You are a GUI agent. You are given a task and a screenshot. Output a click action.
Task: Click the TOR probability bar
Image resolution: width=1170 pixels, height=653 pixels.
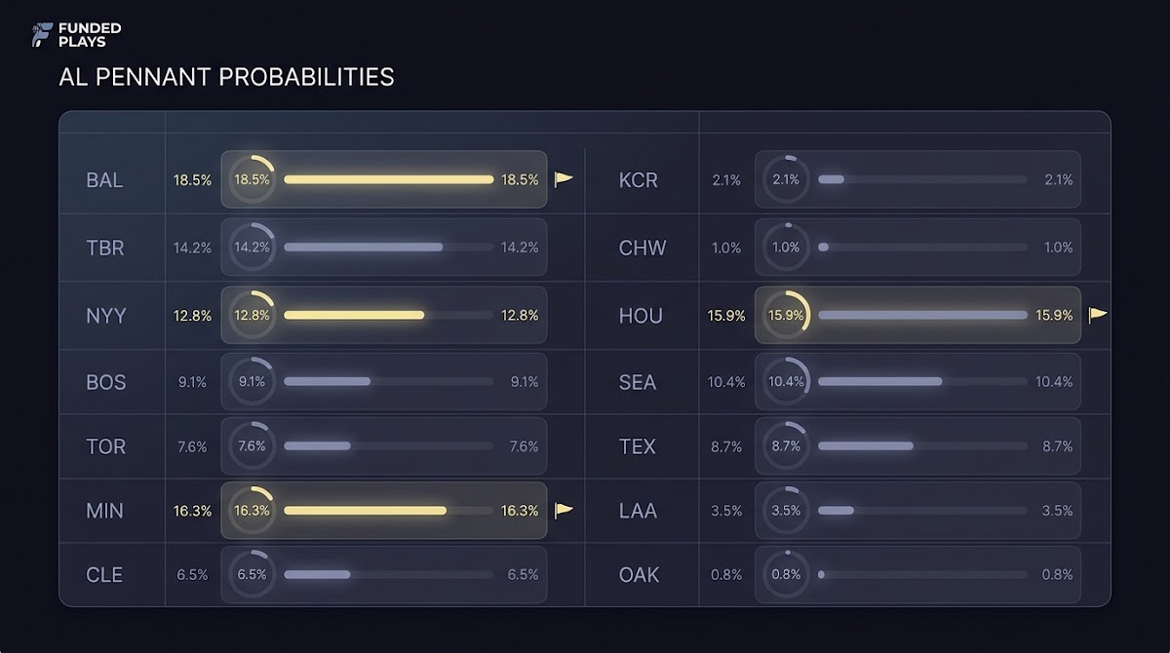[388, 445]
